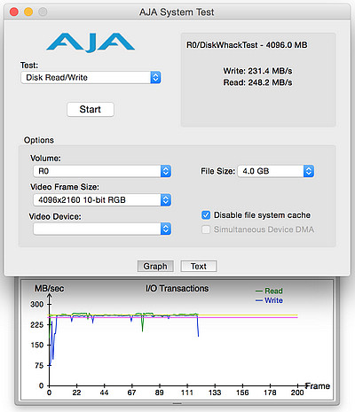Click the Read: 248.2 MB/s result
Screen dimensions: 355x412
pos(257,82)
